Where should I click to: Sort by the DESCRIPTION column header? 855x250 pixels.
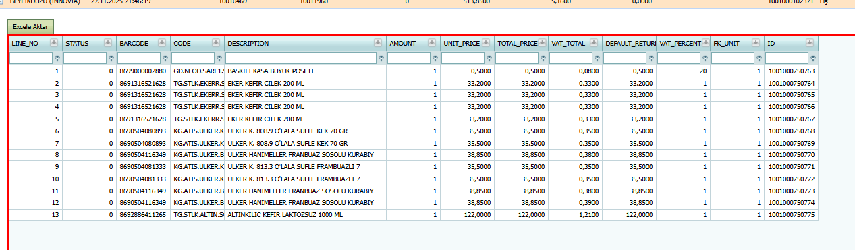[x=248, y=44]
